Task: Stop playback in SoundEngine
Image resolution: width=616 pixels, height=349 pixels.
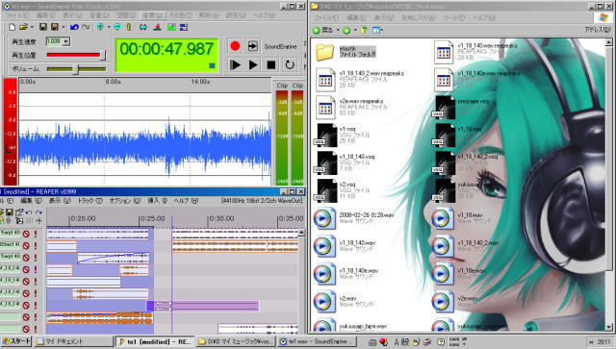Action: 271,64
